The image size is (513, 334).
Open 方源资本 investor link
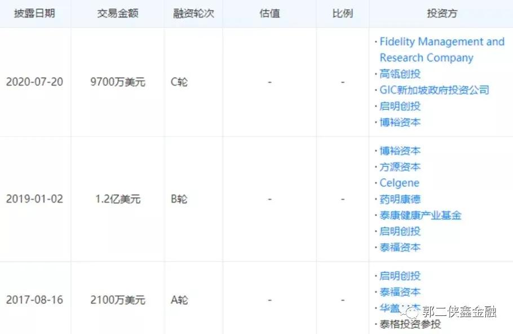(x=400, y=166)
